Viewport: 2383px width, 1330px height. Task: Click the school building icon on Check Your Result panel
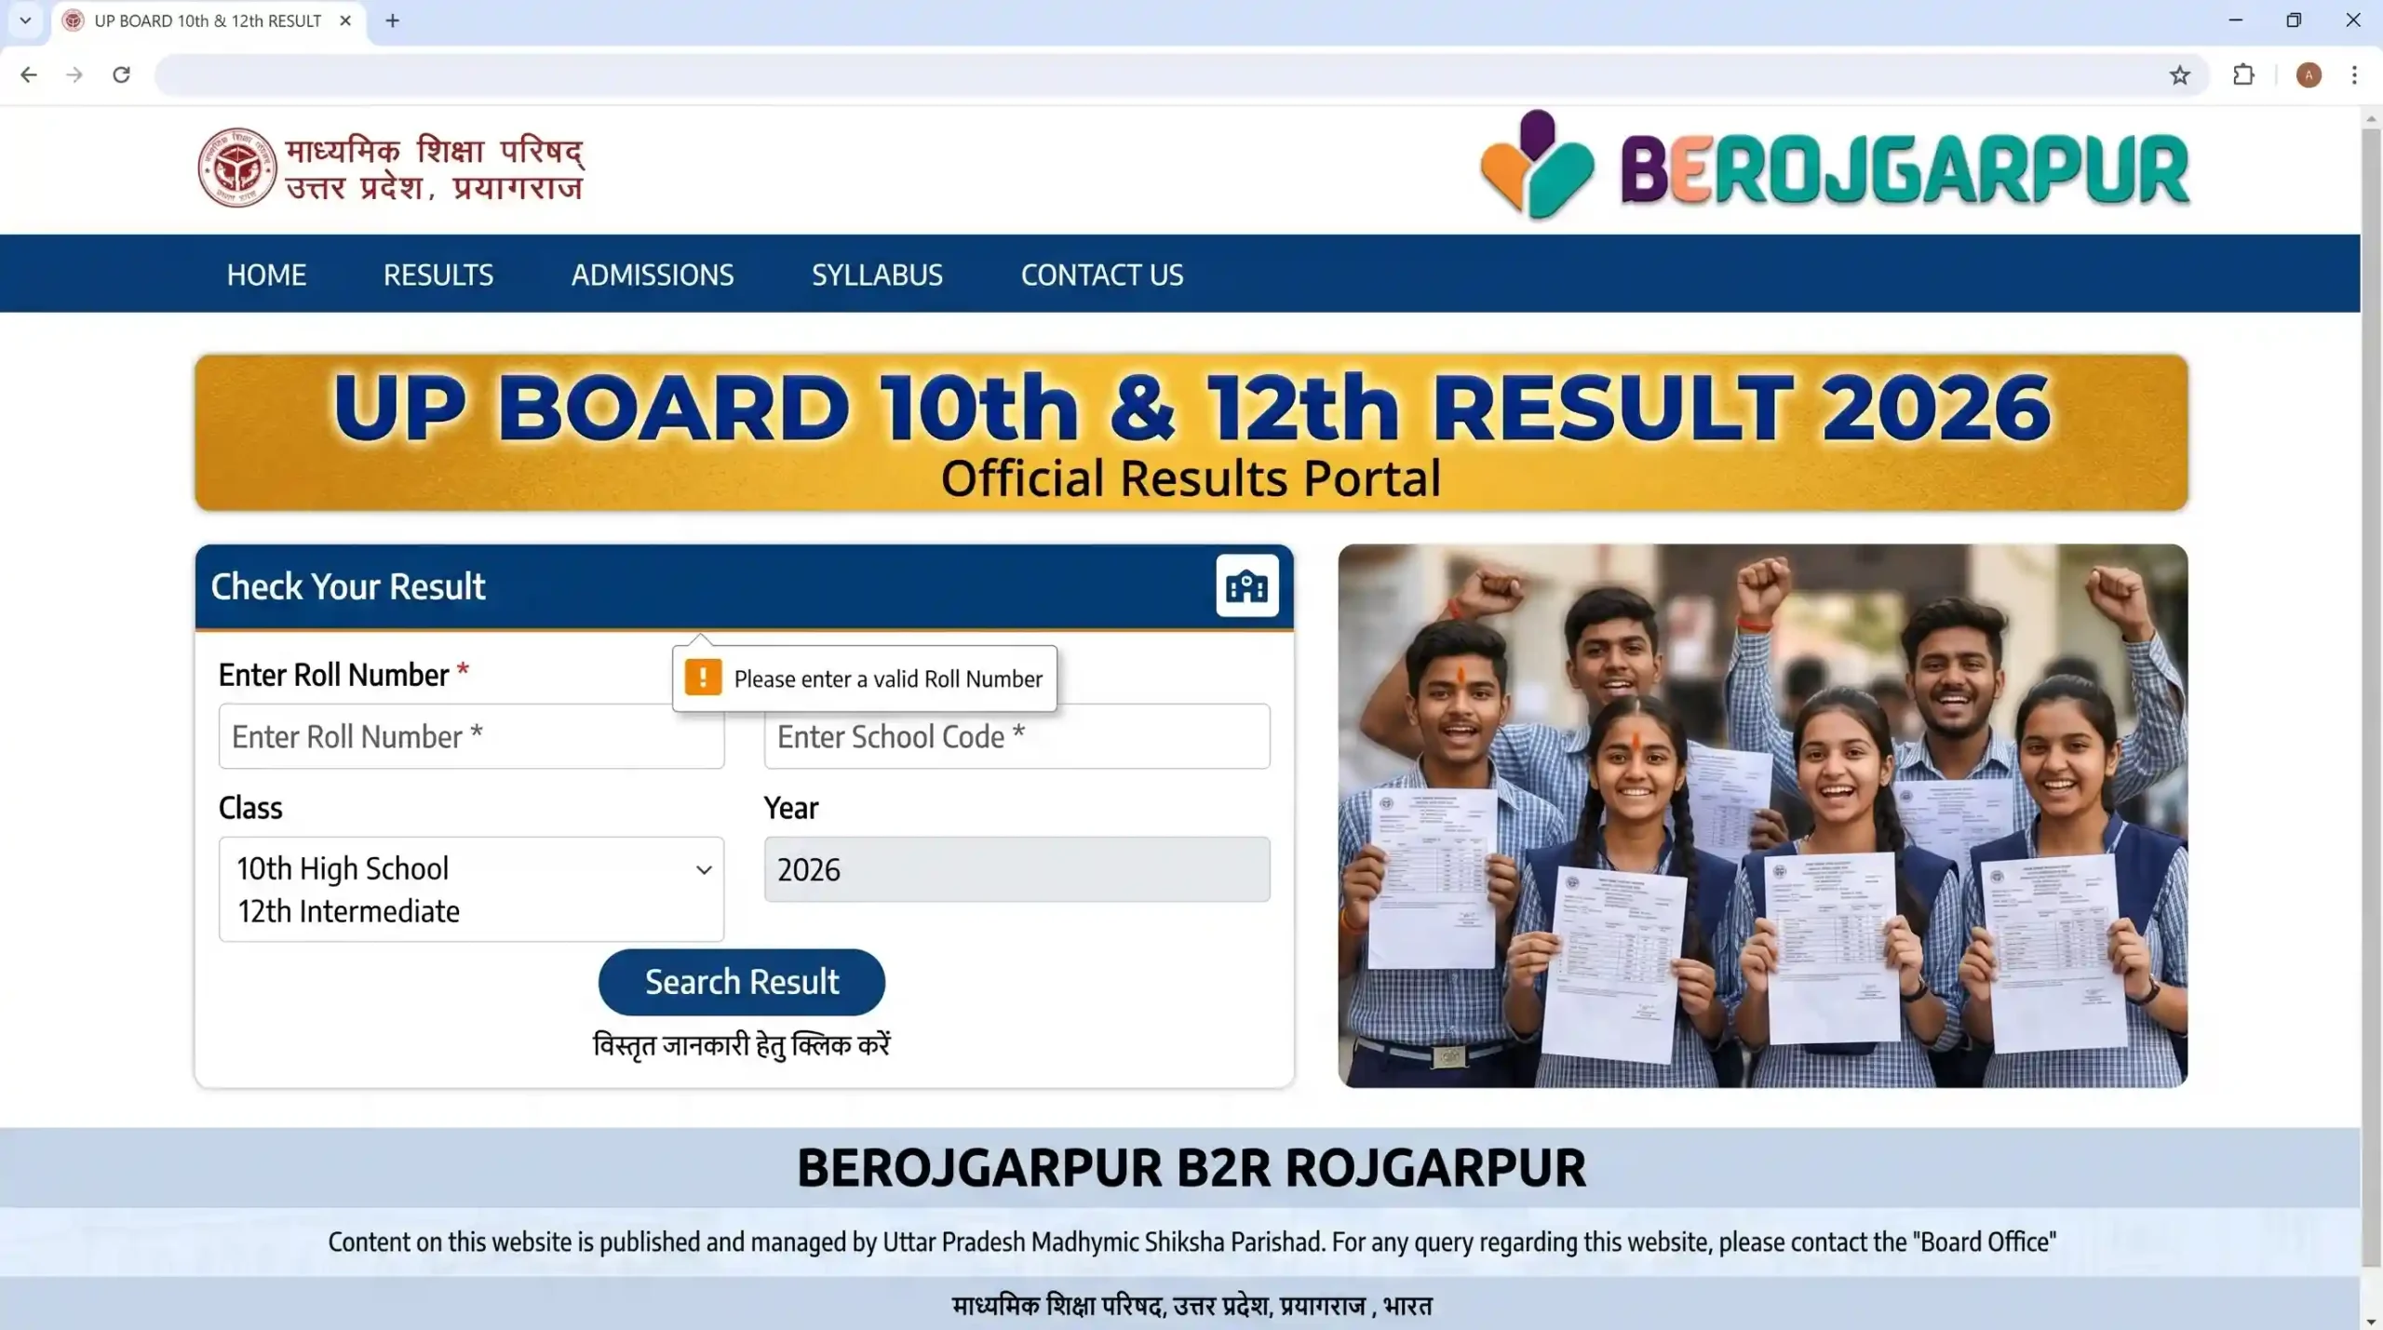[1246, 585]
